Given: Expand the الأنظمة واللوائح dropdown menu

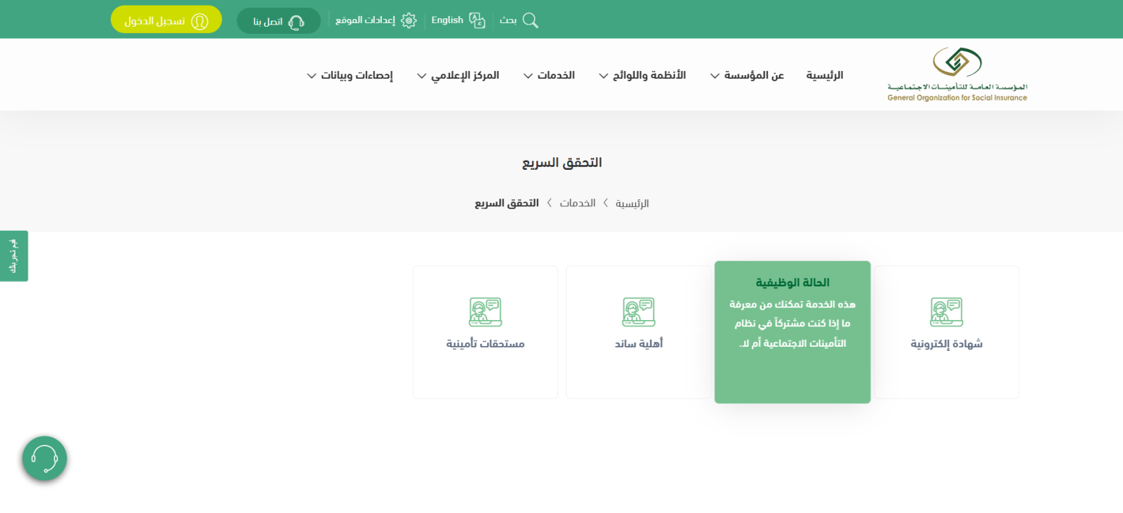Looking at the screenshot, I should [x=642, y=75].
